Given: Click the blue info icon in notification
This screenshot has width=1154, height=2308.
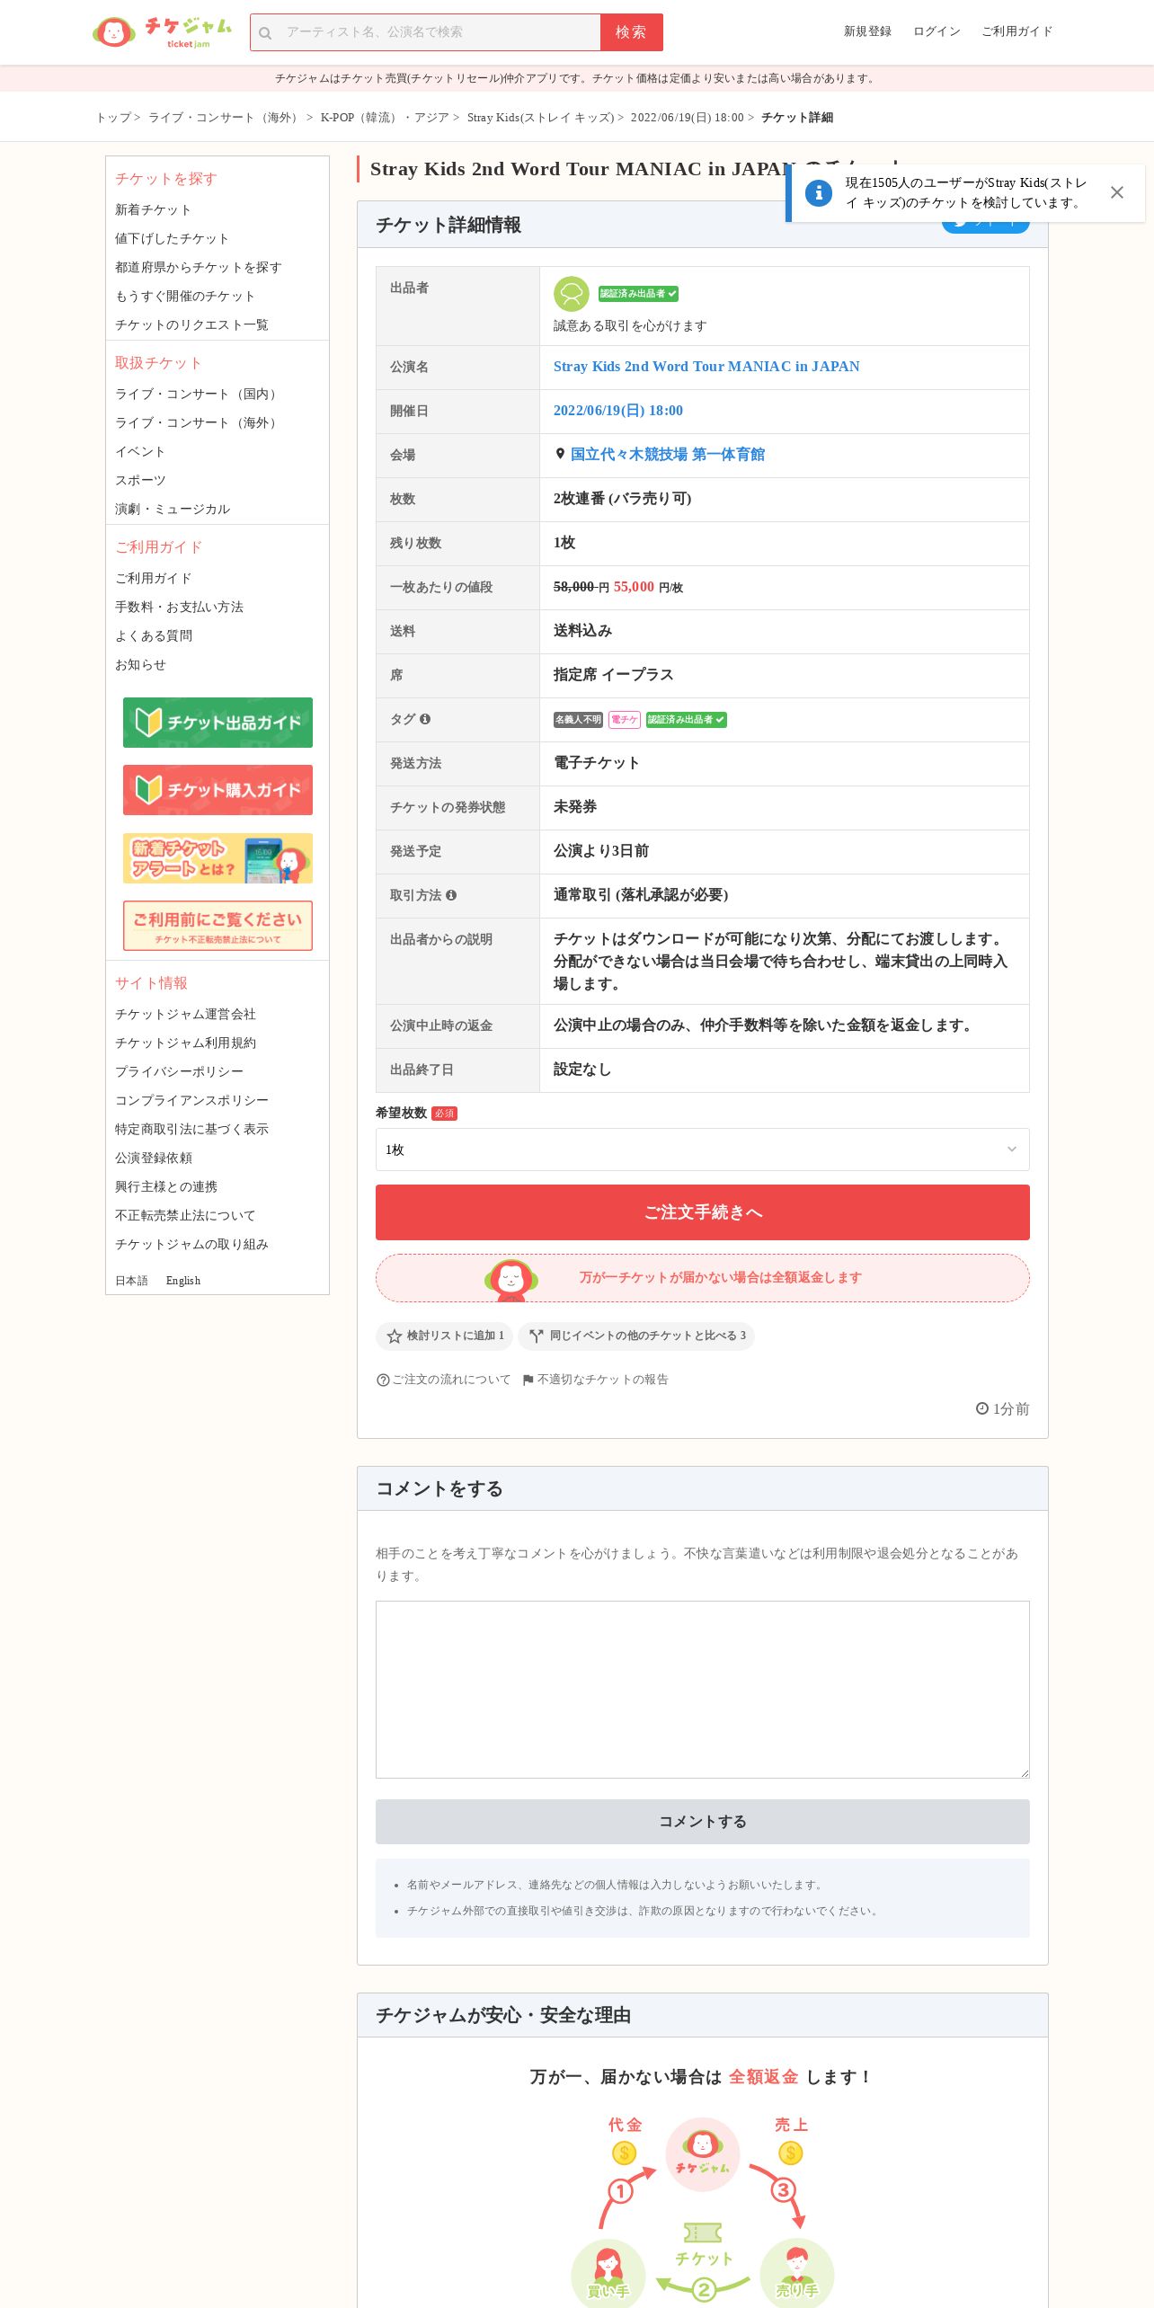Looking at the screenshot, I should point(818,192).
